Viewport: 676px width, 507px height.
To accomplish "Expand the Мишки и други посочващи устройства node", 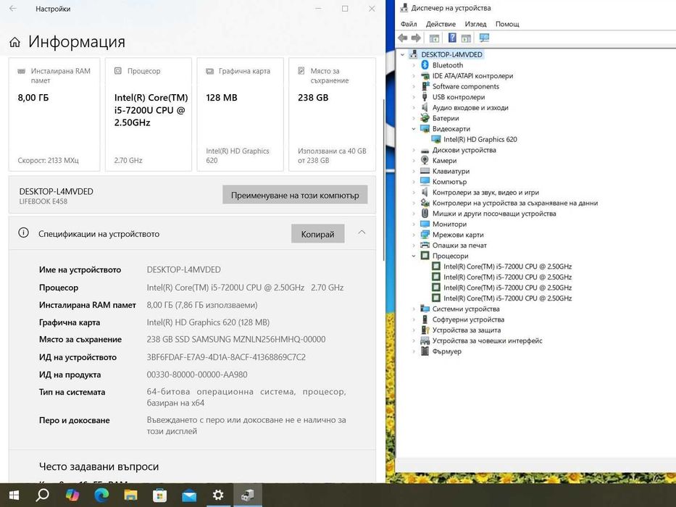I will [414, 214].
